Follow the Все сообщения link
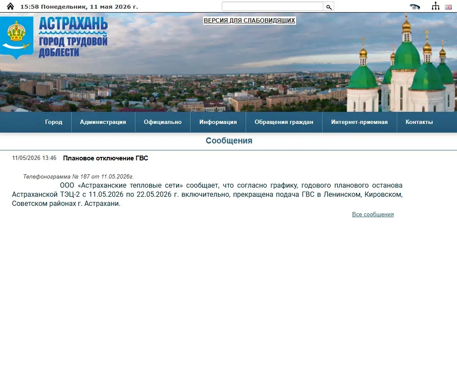 [x=373, y=214]
